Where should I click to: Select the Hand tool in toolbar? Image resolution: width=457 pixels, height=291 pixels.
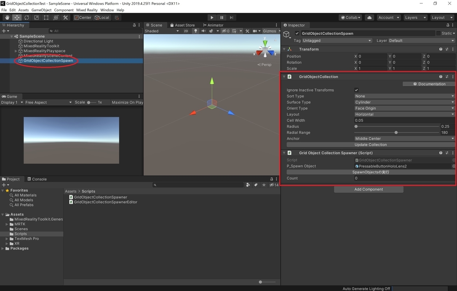click(7, 17)
